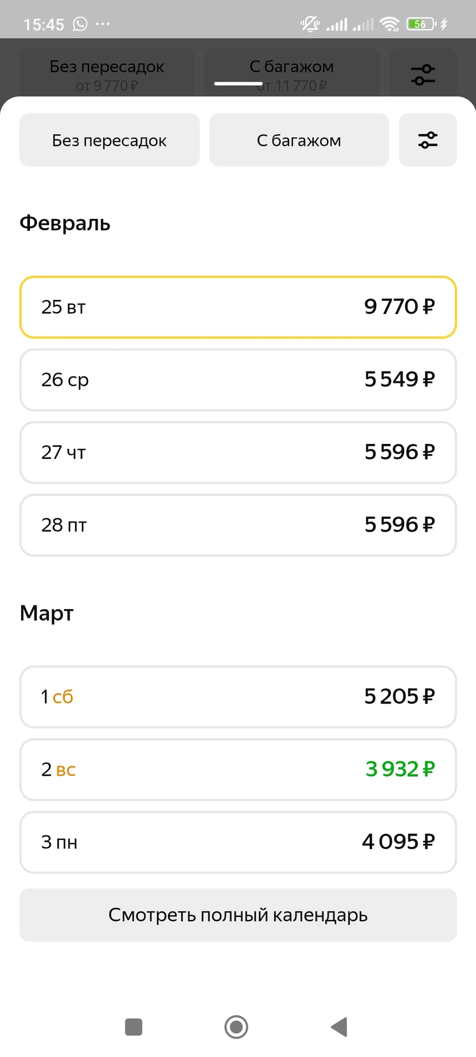Tap the battery indicator in status bar
This screenshot has height=1057, width=476.
421,24
